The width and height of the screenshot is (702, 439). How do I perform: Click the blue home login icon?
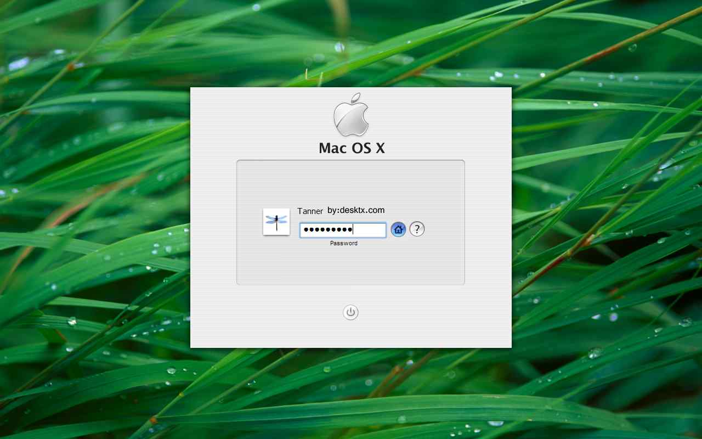pos(398,229)
